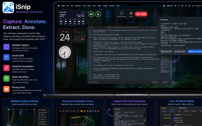The image size is (202, 126).
Task: Click the Powerful Annotation pencil icon
Action: [x=7, y=68]
